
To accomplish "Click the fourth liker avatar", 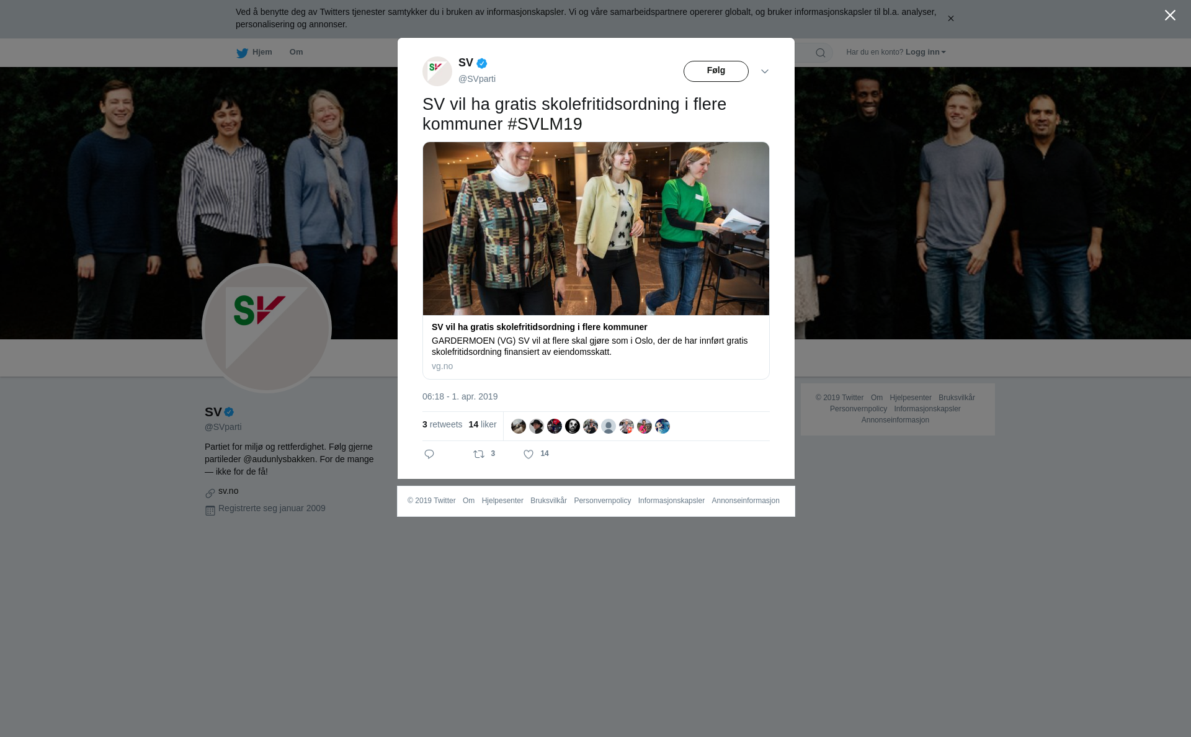I will (x=573, y=426).
